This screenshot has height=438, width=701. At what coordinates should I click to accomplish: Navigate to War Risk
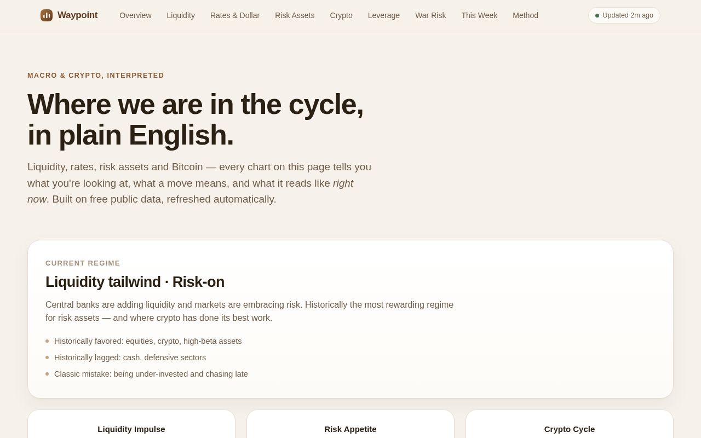430,15
